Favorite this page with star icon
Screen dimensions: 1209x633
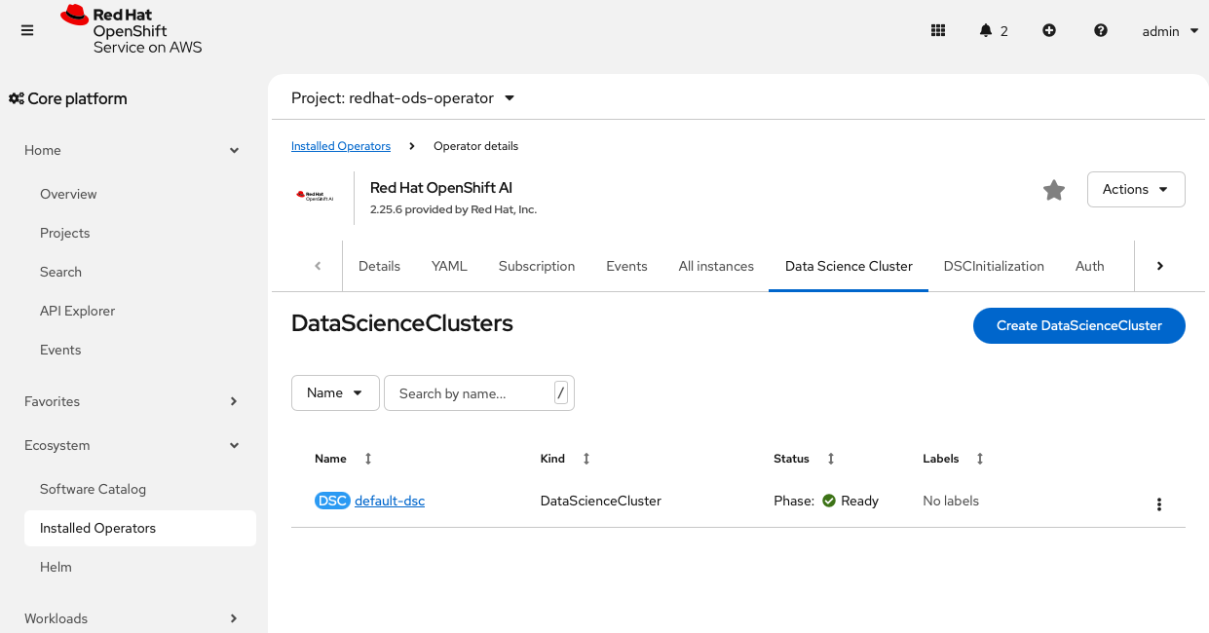[x=1054, y=190]
